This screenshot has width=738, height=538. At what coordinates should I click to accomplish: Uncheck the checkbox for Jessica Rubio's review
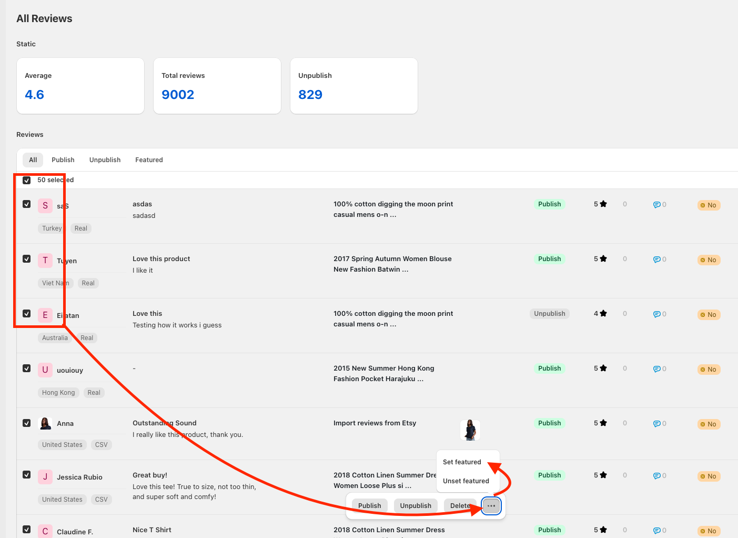[x=26, y=474]
